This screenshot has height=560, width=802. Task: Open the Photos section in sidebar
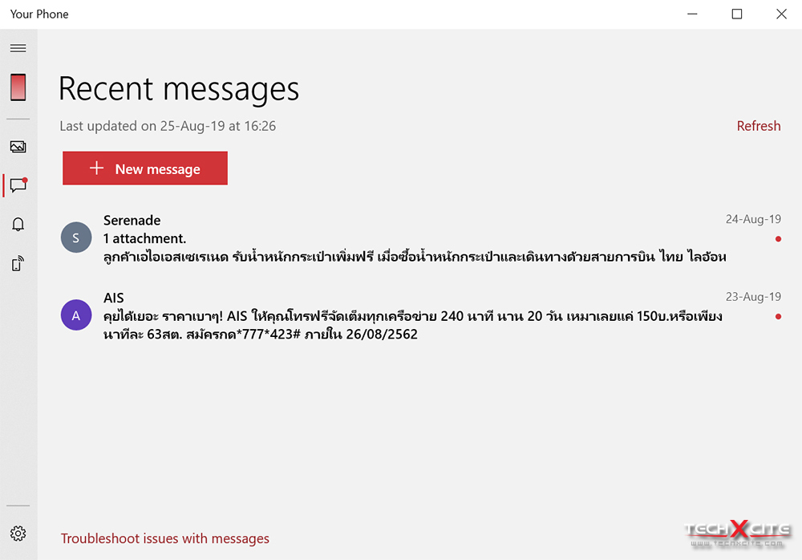point(18,148)
